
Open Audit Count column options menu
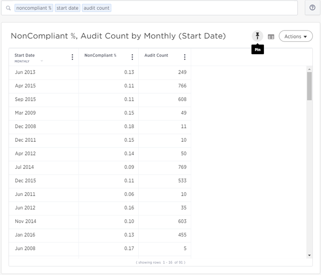pyautogui.click(x=185, y=57)
